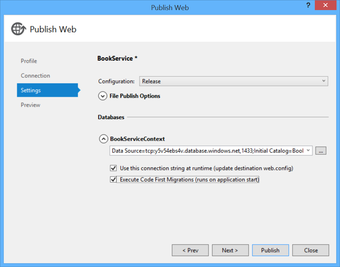Open the Configuration dropdown showing Release
Screen dimensions: 340x267
(x=234, y=81)
